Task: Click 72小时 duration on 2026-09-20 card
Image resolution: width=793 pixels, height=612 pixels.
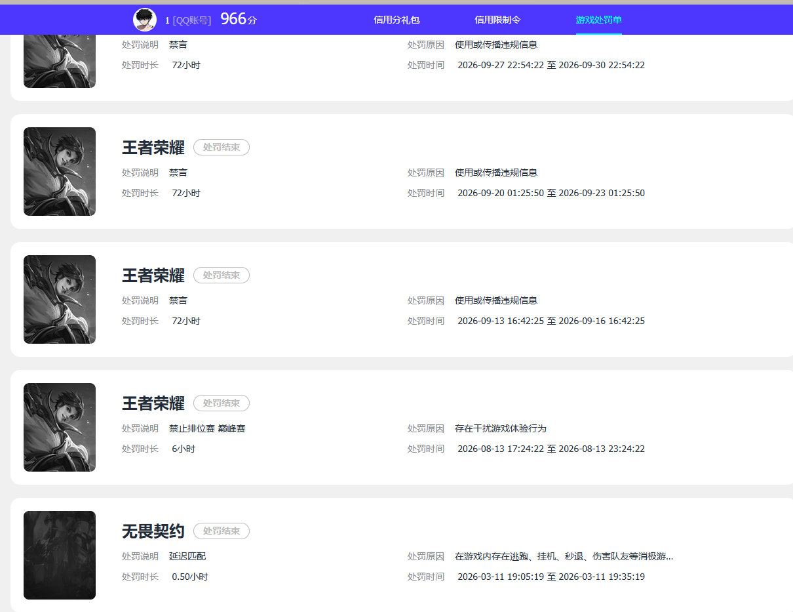Action: [x=186, y=193]
